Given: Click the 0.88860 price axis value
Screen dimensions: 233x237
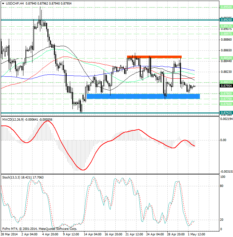Looking at the screenshot, I should [x=226, y=40].
